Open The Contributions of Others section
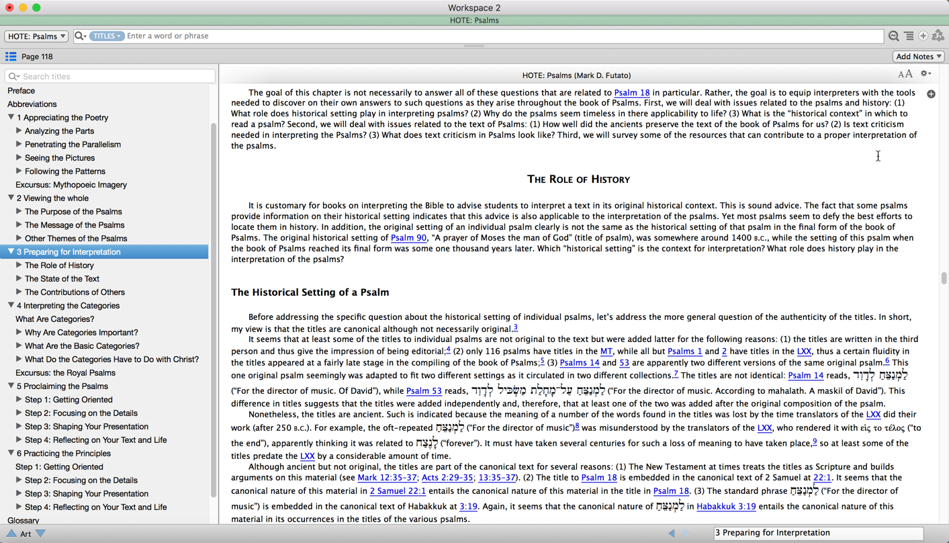This screenshot has width=949, height=543. 75,292
